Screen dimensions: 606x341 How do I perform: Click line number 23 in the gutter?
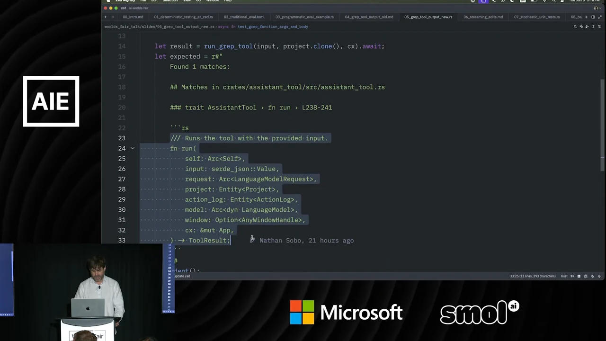click(122, 138)
